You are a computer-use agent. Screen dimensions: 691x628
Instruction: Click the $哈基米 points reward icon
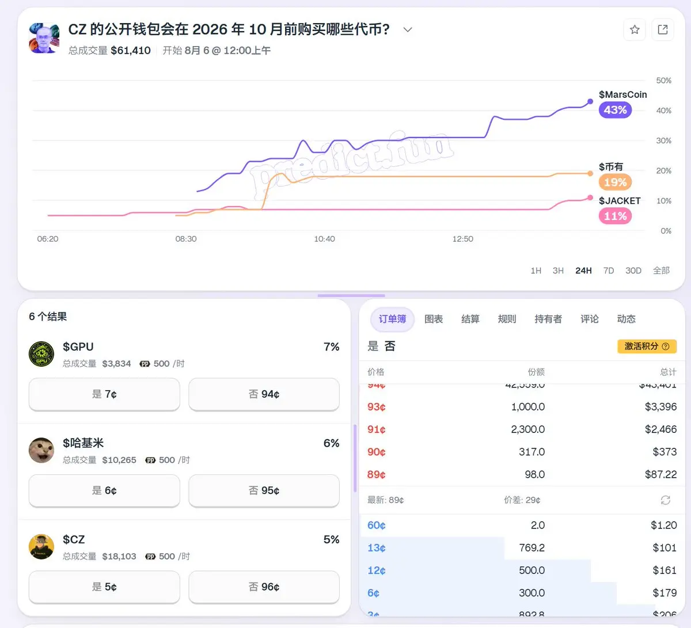150,460
